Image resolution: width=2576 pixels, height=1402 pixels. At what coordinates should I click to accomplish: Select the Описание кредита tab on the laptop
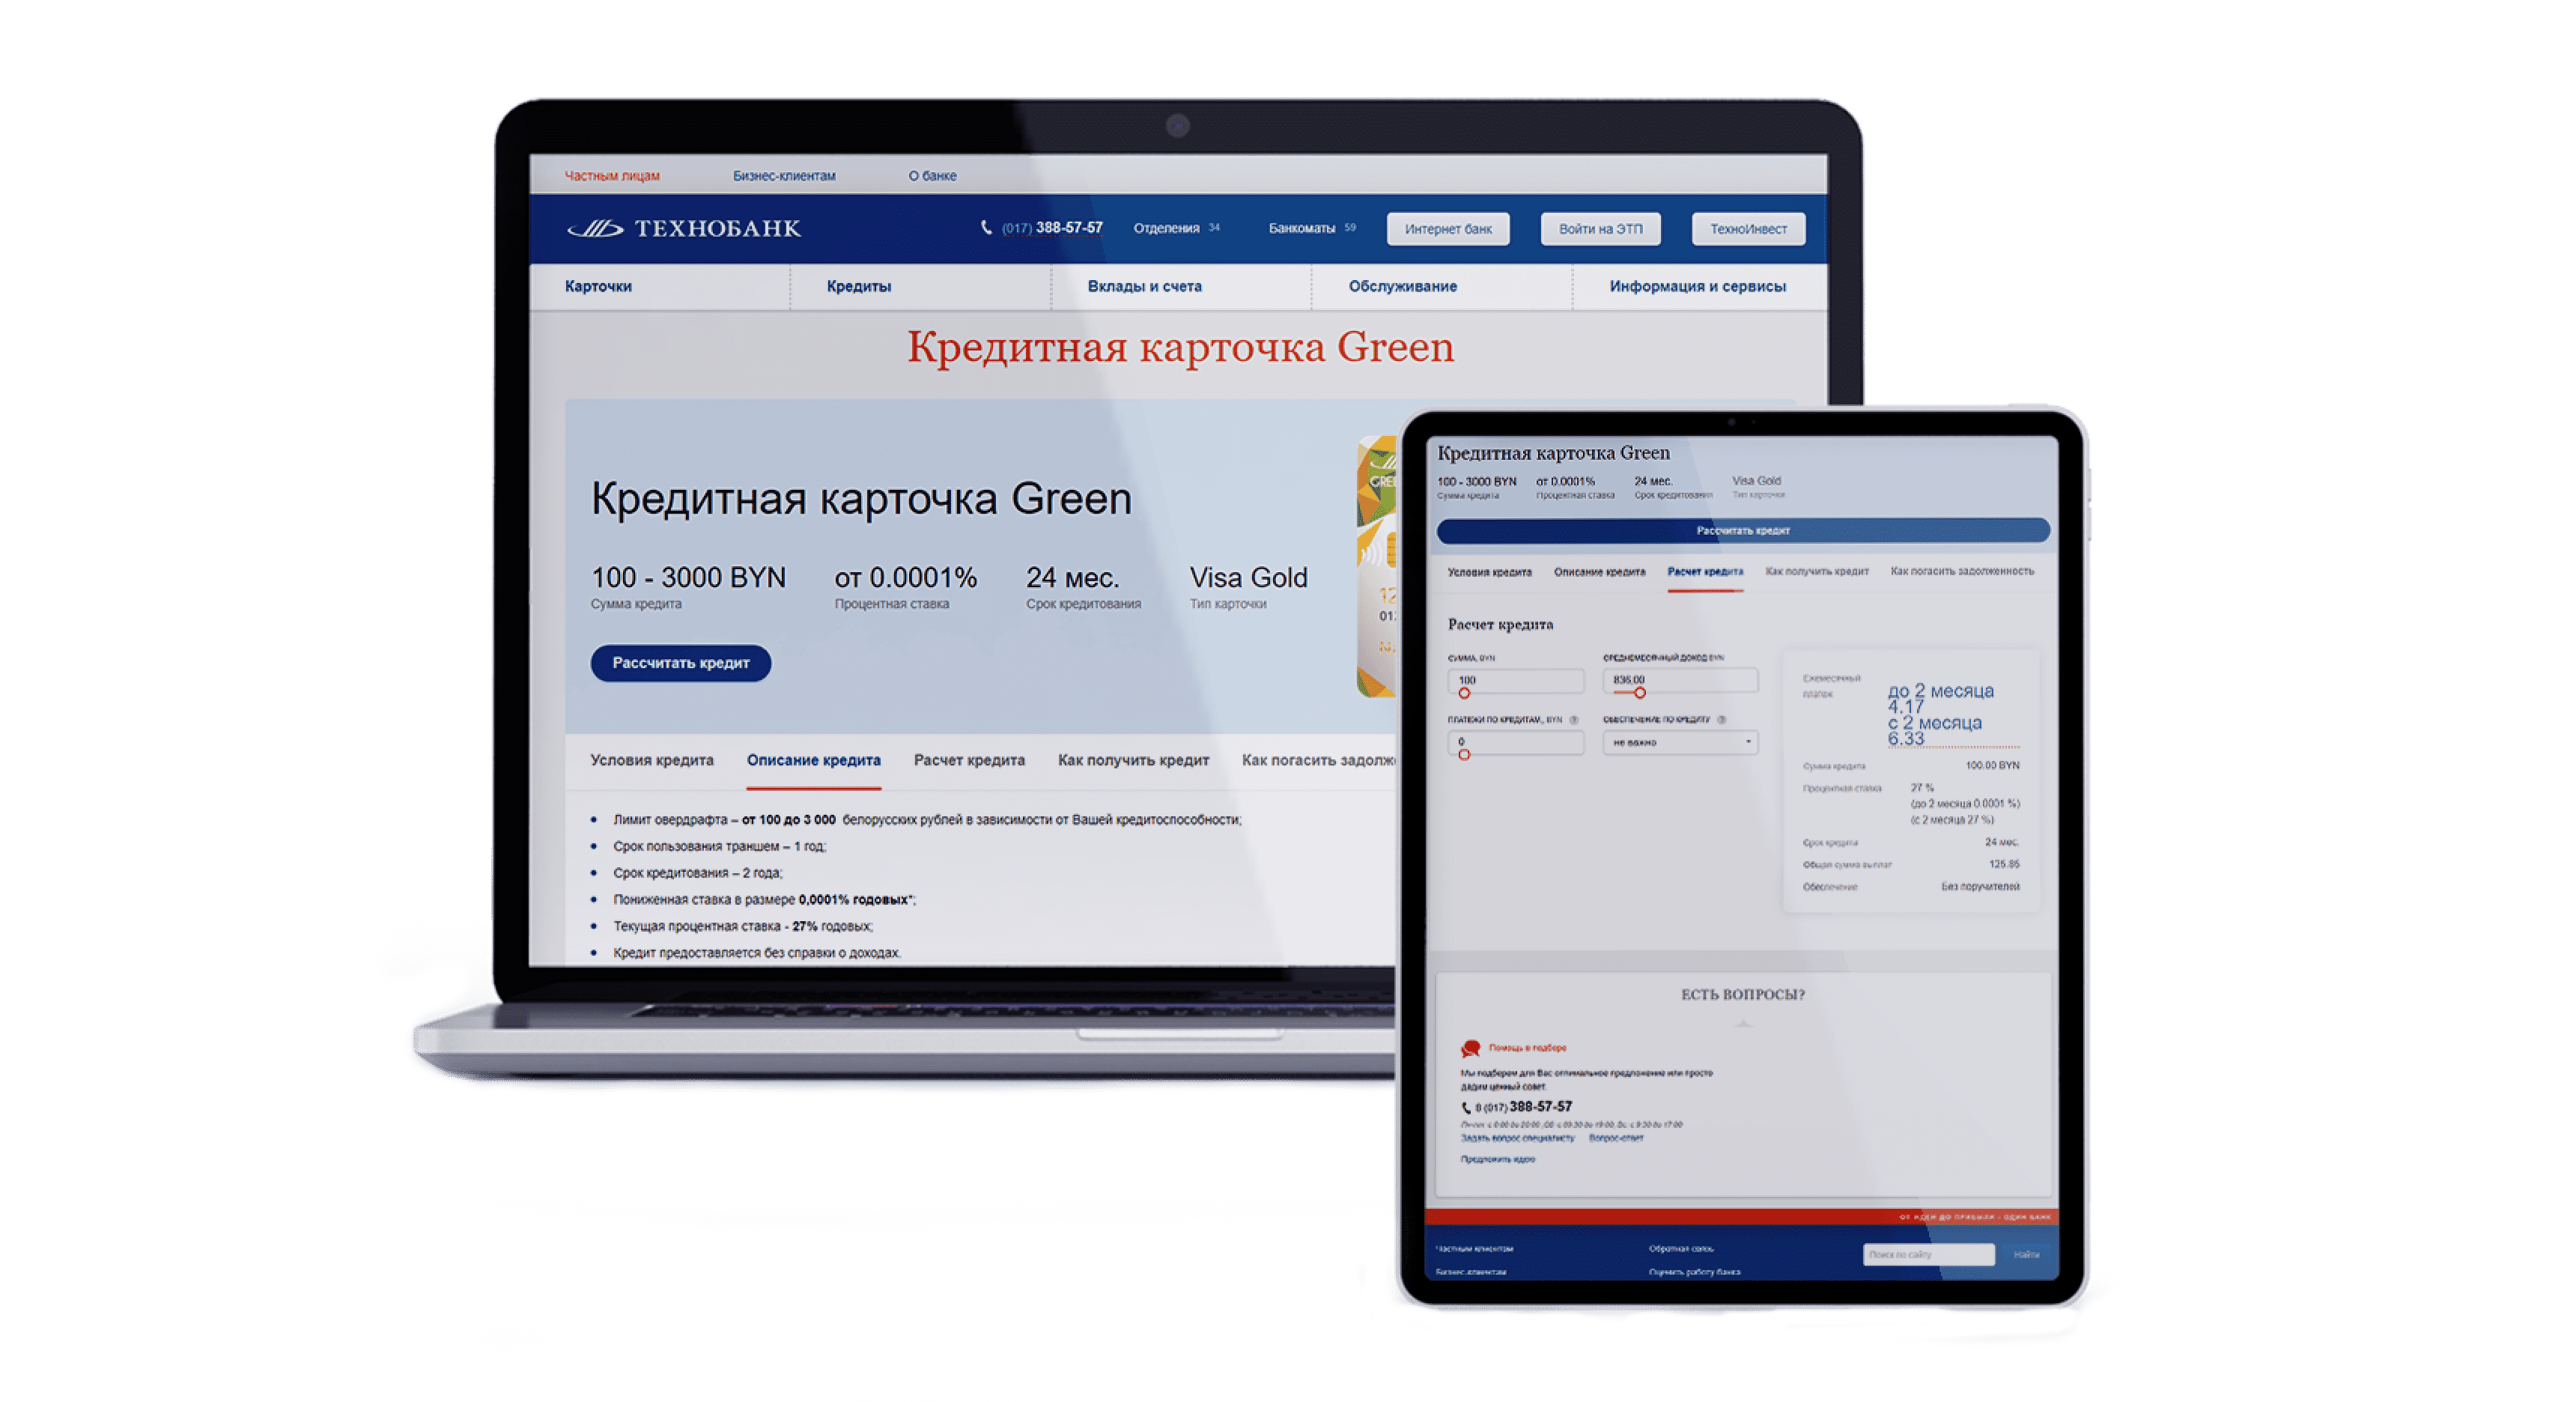click(x=813, y=760)
